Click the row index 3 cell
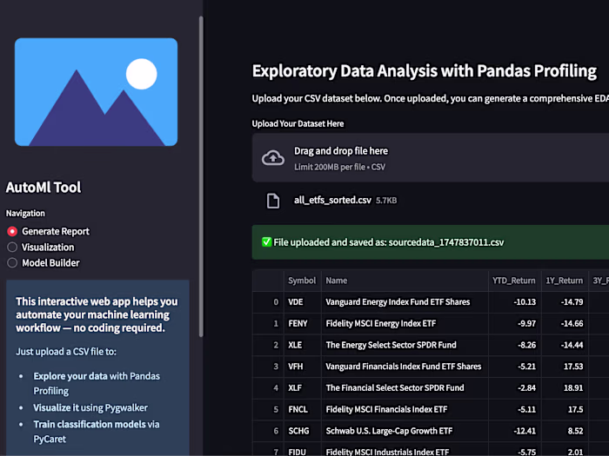The image size is (609, 456). tap(268, 367)
